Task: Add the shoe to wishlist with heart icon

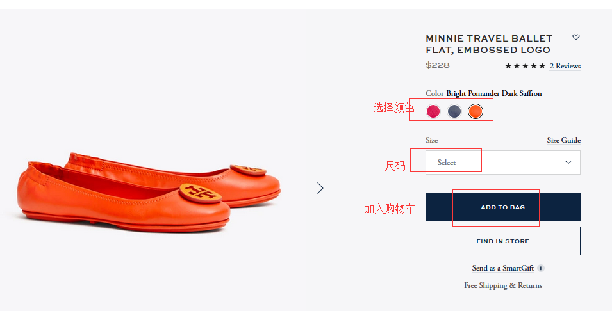Action: 575,37
